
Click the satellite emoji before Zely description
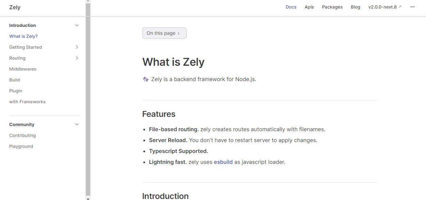(146, 79)
